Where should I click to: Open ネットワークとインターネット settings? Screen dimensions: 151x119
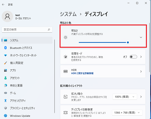[x=27, y=55]
